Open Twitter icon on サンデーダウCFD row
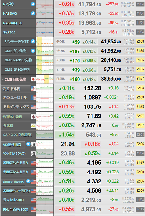 33,41
